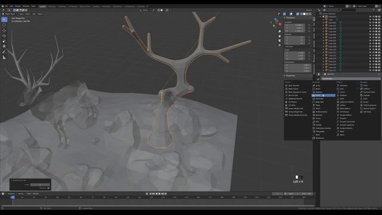Select the Scale tool

coord(4,41)
